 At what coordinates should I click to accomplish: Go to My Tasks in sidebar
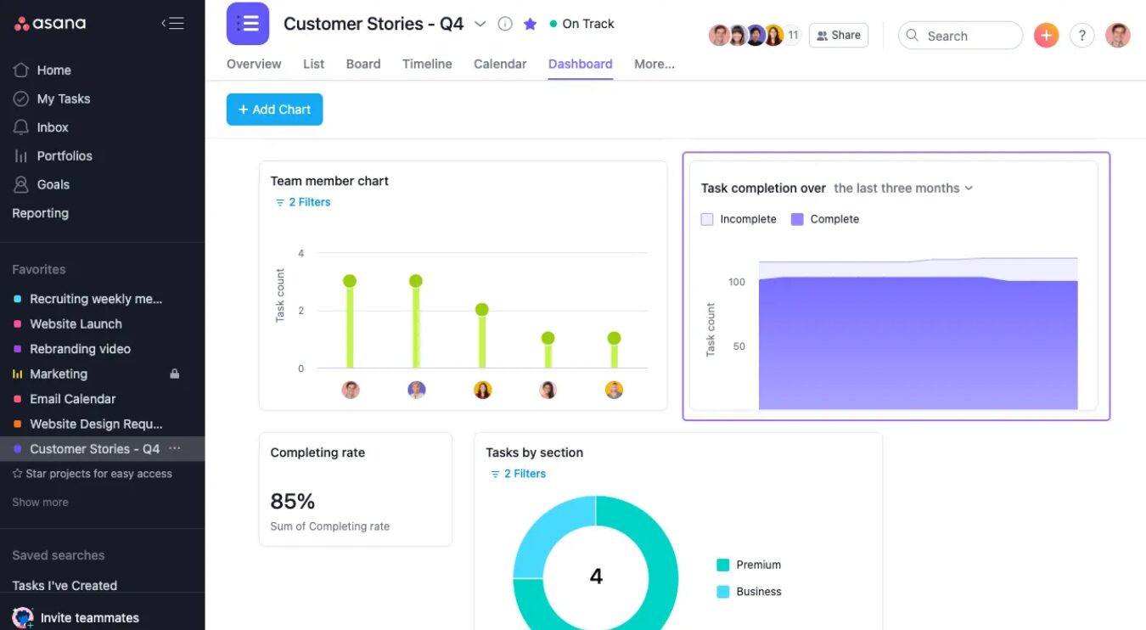click(63, 98)
